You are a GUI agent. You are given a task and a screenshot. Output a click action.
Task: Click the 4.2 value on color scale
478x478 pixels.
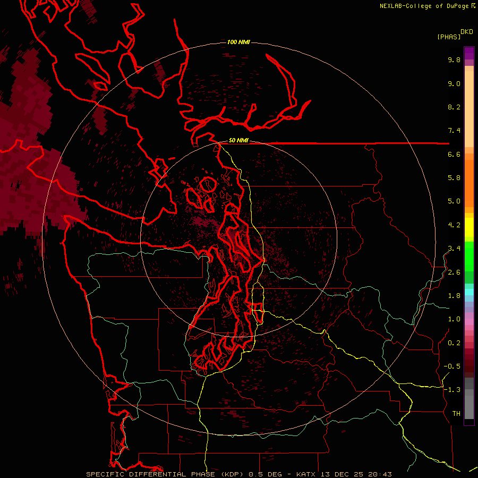(x=454, y=225)
